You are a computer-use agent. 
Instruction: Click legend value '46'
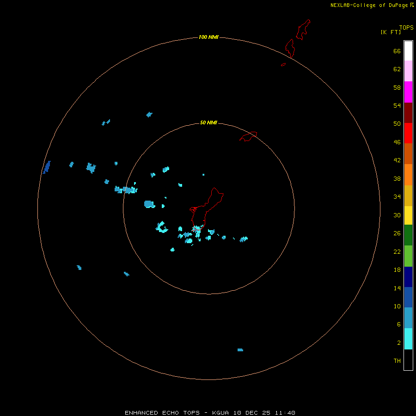[397, 142]
